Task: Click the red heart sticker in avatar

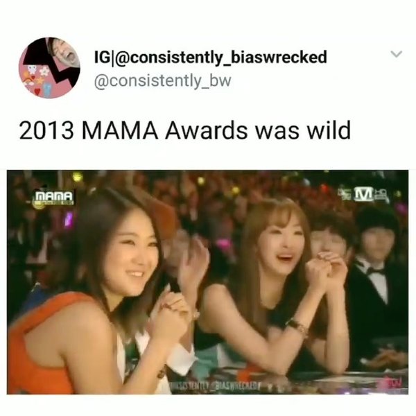Action: pyautogui.click(x=37, y=92)
